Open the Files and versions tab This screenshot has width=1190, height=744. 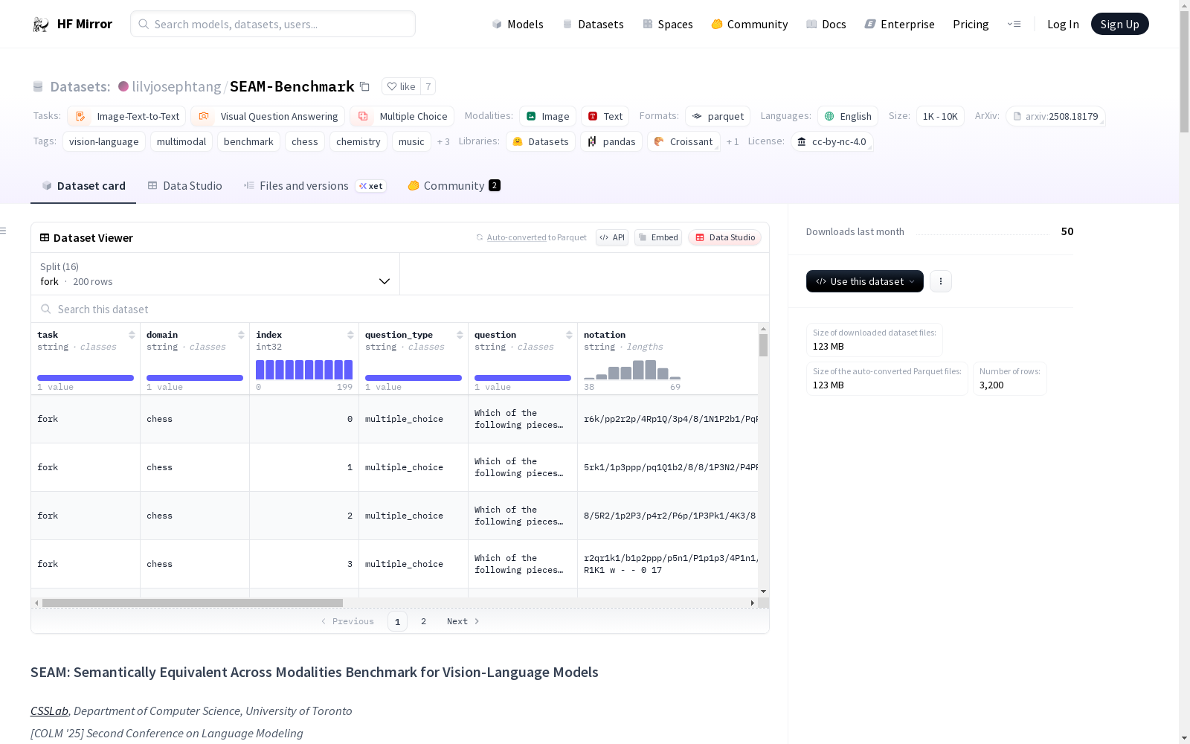315,186
